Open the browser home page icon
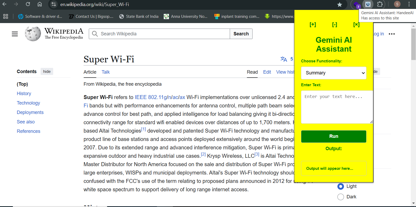The height and width of the screenshot is (207, 416). [40, 4]
